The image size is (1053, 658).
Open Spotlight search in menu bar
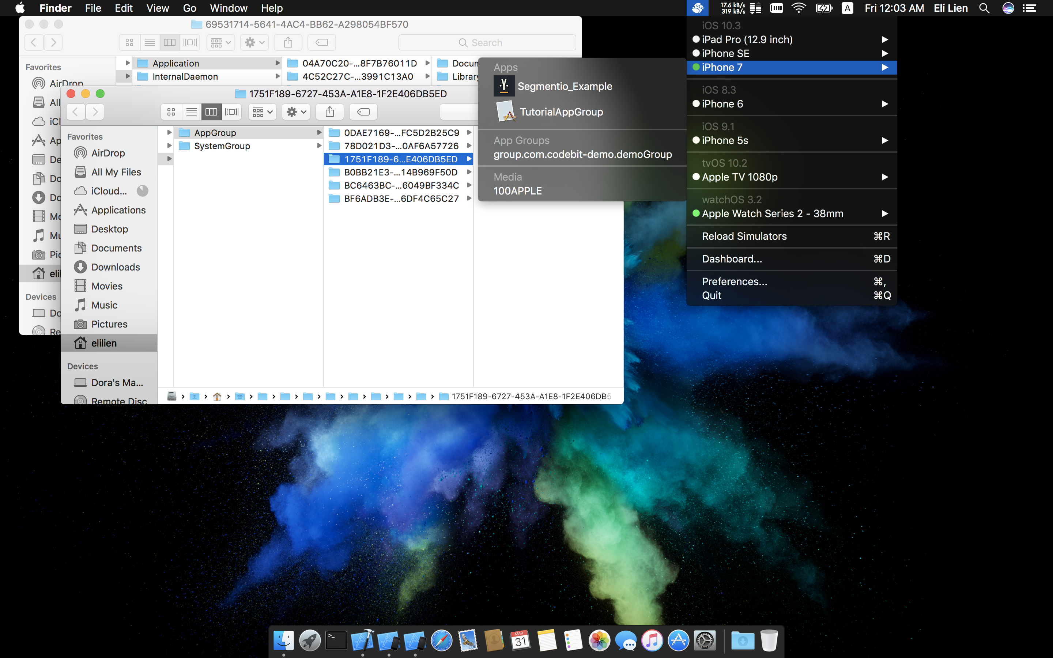984,8
